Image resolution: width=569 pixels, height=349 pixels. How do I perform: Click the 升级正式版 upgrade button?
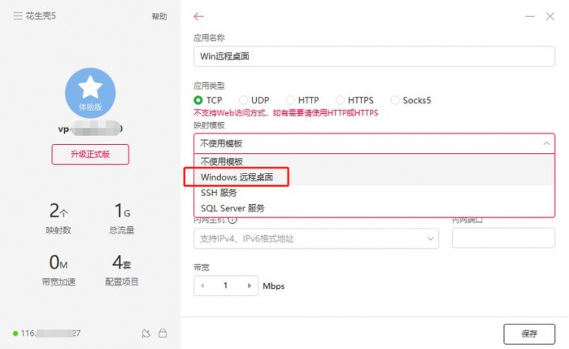(x=90, y=155)
